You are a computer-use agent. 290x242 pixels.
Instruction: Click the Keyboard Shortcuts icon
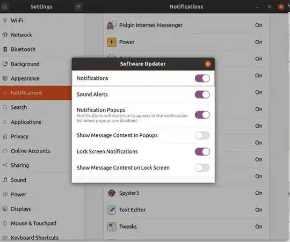click(5, 238)
